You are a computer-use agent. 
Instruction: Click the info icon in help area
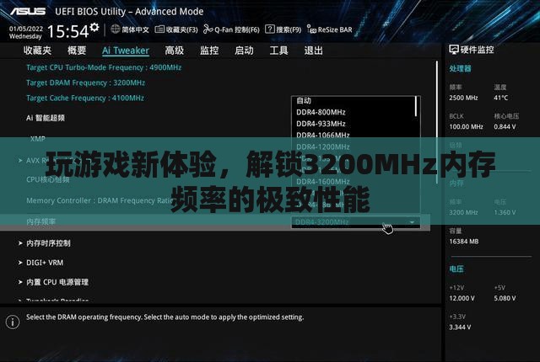[x=13, y=322]
